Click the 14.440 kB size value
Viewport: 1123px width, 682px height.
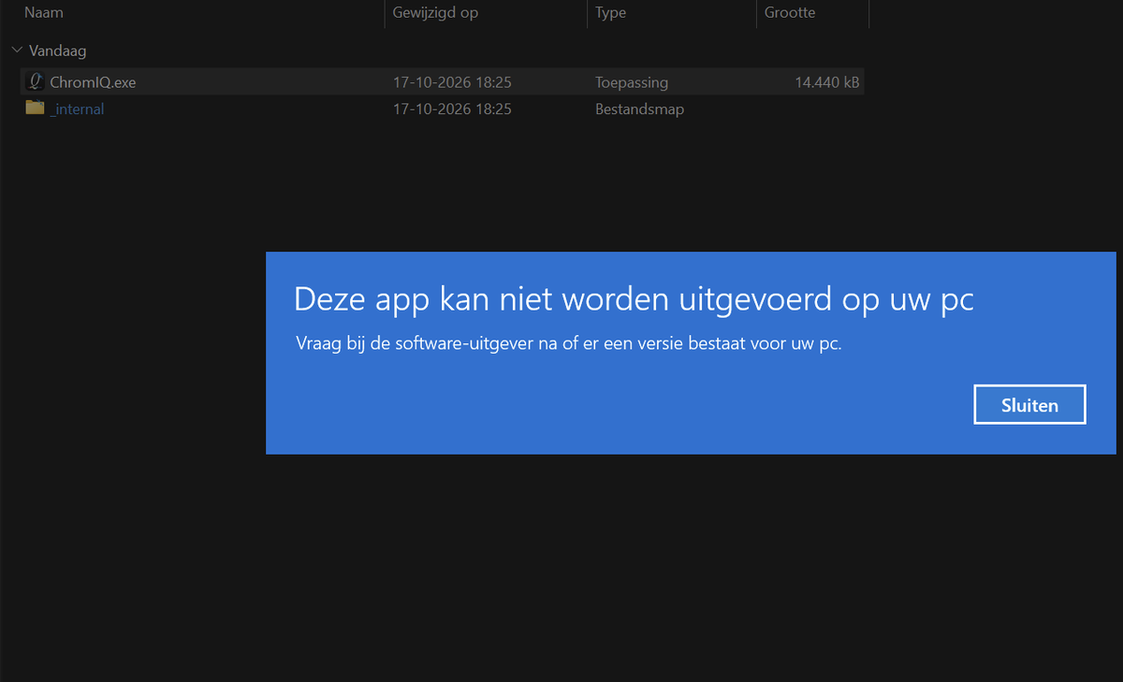pyautogui.click(x=827, y=82)
